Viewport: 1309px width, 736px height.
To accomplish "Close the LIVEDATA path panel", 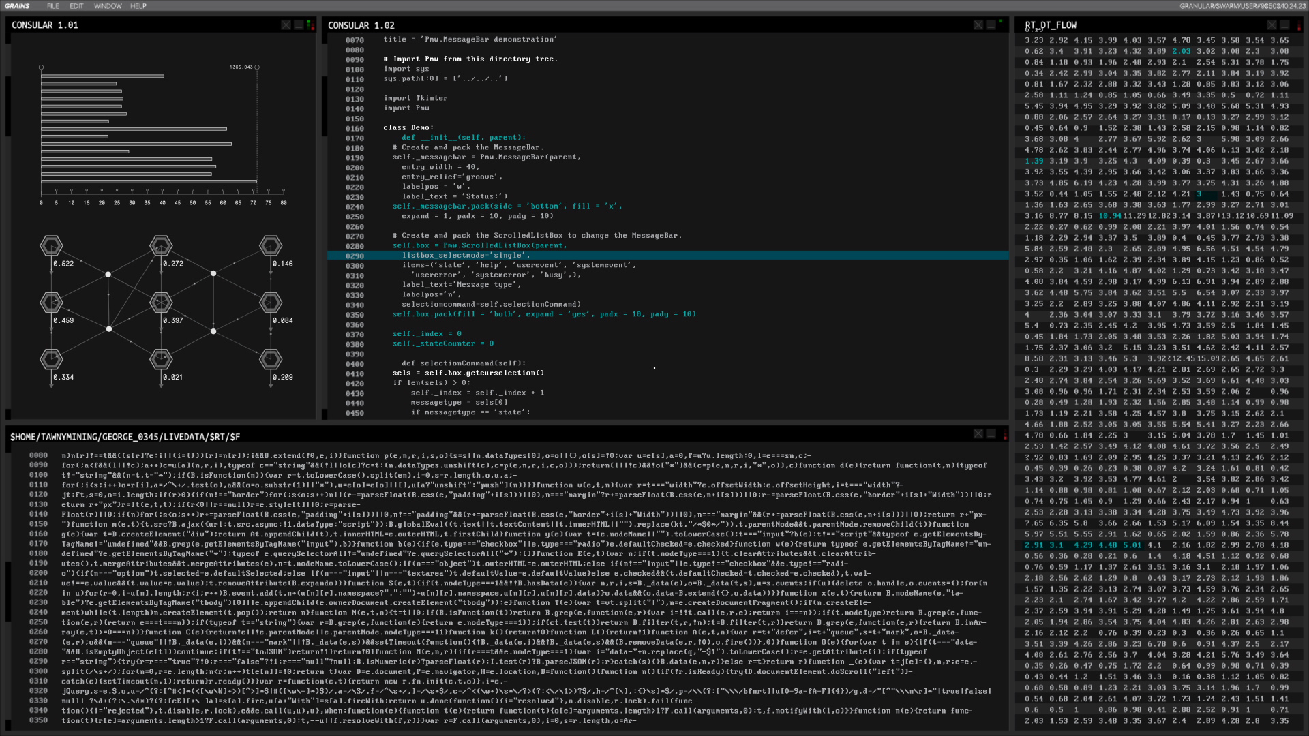I will (x=978, y=434).
